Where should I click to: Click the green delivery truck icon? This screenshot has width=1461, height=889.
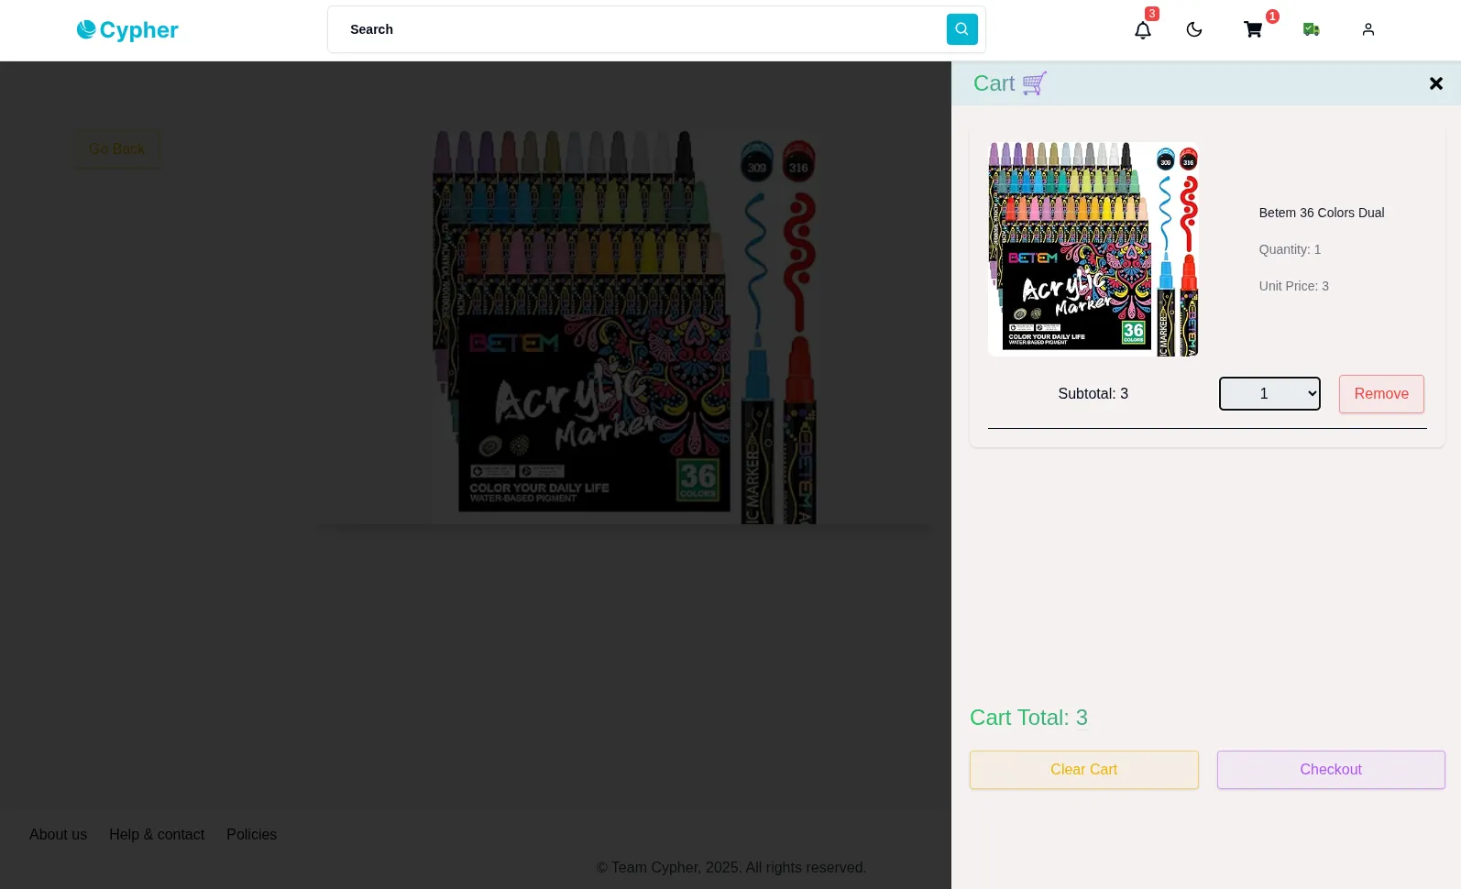1311,30
